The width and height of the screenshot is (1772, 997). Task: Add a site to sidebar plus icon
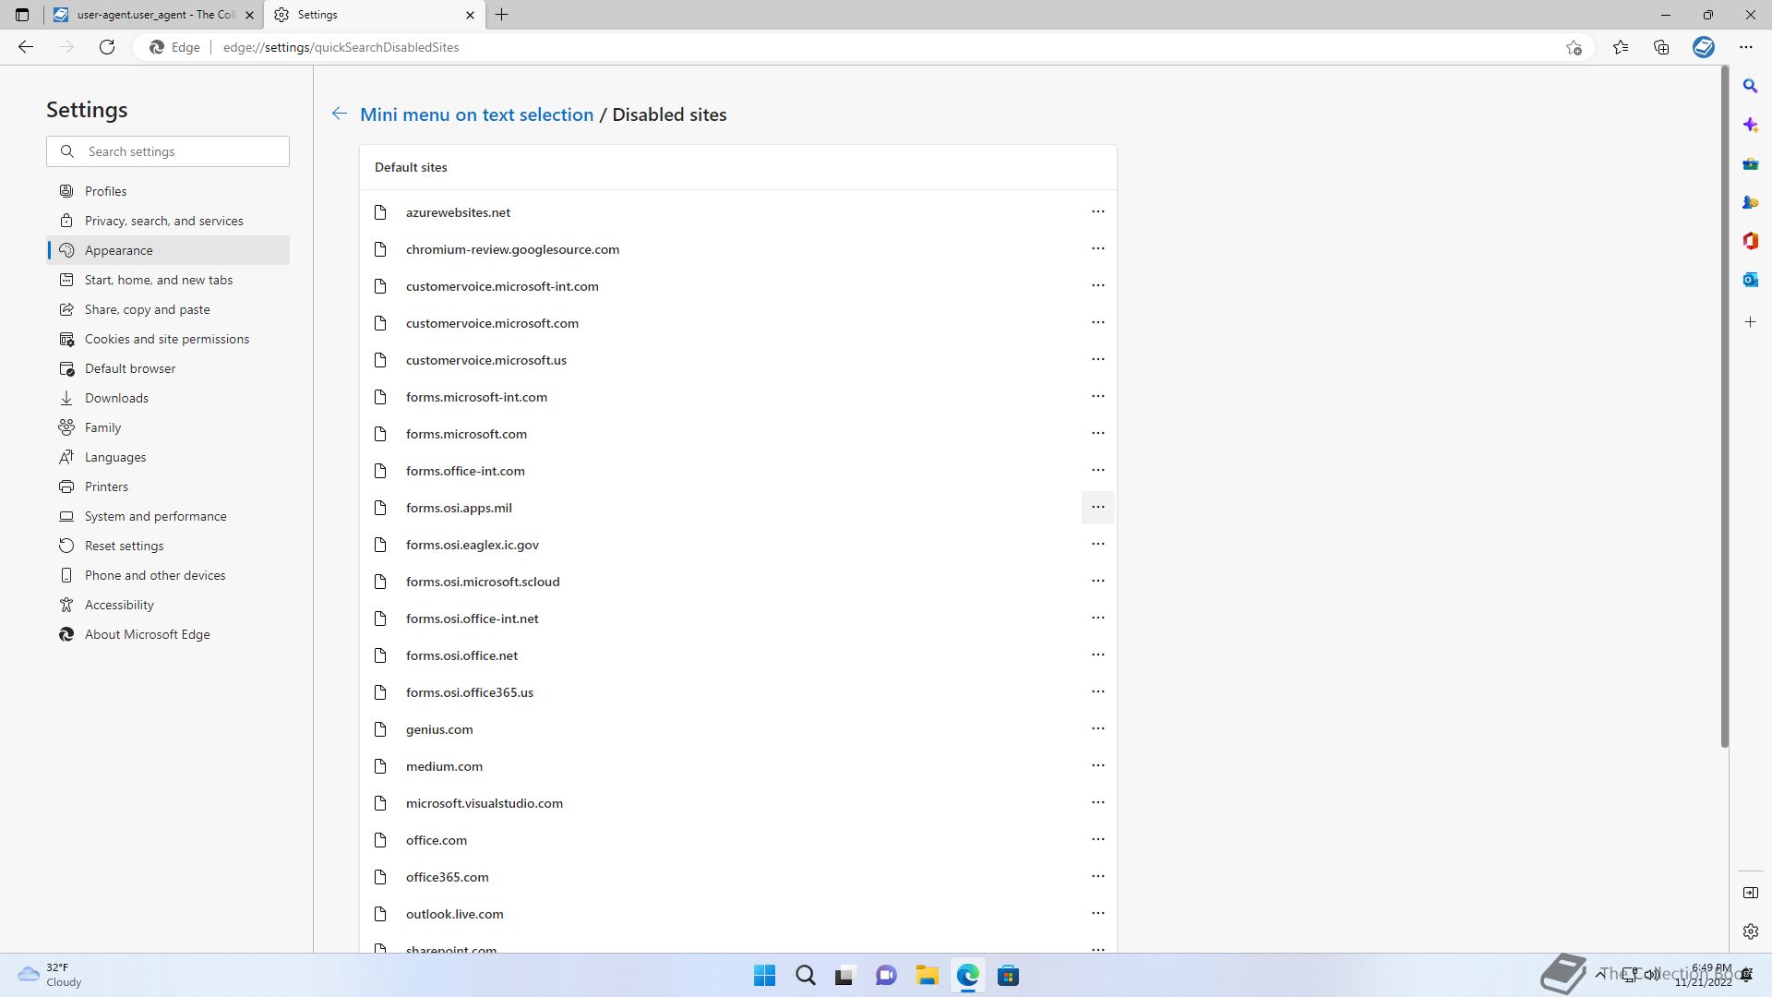[x=1751, y=322]
